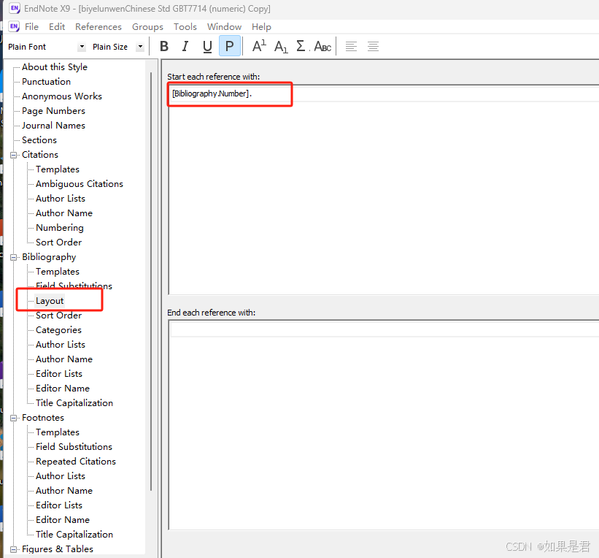This screenshot has width=599, height=558.
Task: Click the Start each reference with field
Action: [384, 190]
